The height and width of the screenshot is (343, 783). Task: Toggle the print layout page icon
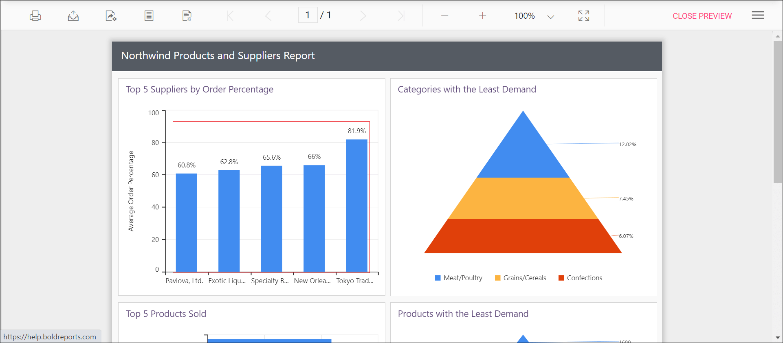[x=149, y=16]
